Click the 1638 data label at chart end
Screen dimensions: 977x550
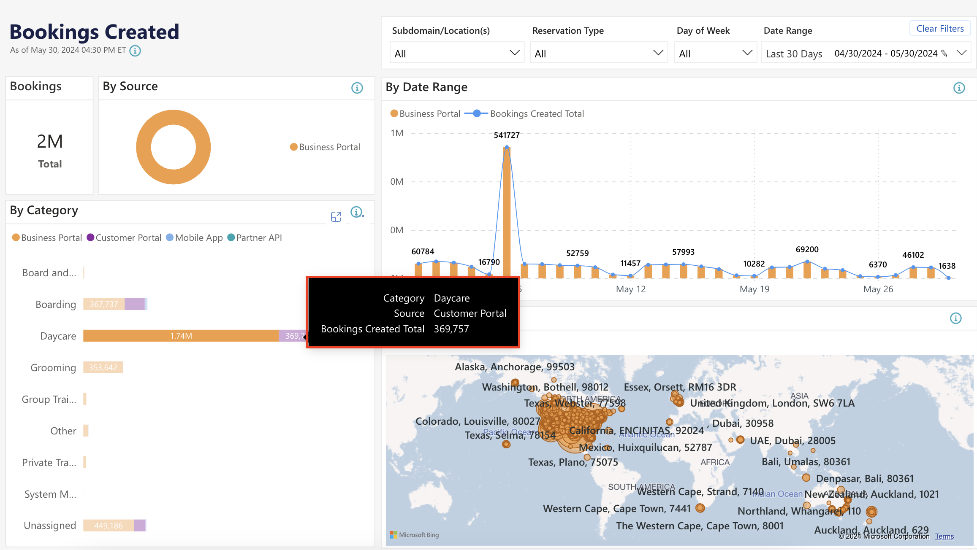pyautogui.click(x=947, y=266)
